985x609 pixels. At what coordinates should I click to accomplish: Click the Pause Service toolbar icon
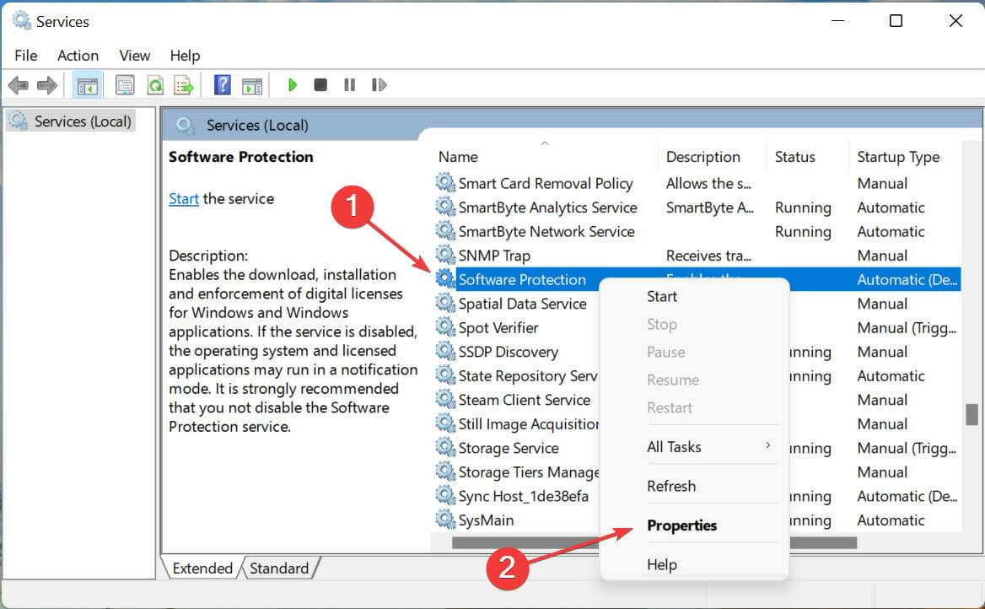tap(350, 85)
